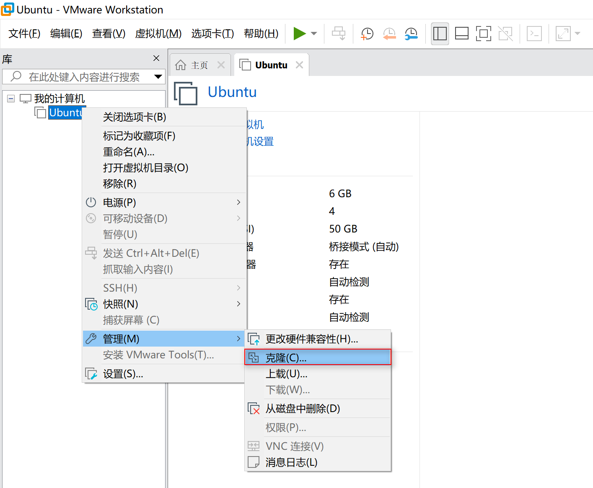The width and height of the screenshot is (593, 488).
Task: Close the 库 library panel
Action: click(156, 58)
